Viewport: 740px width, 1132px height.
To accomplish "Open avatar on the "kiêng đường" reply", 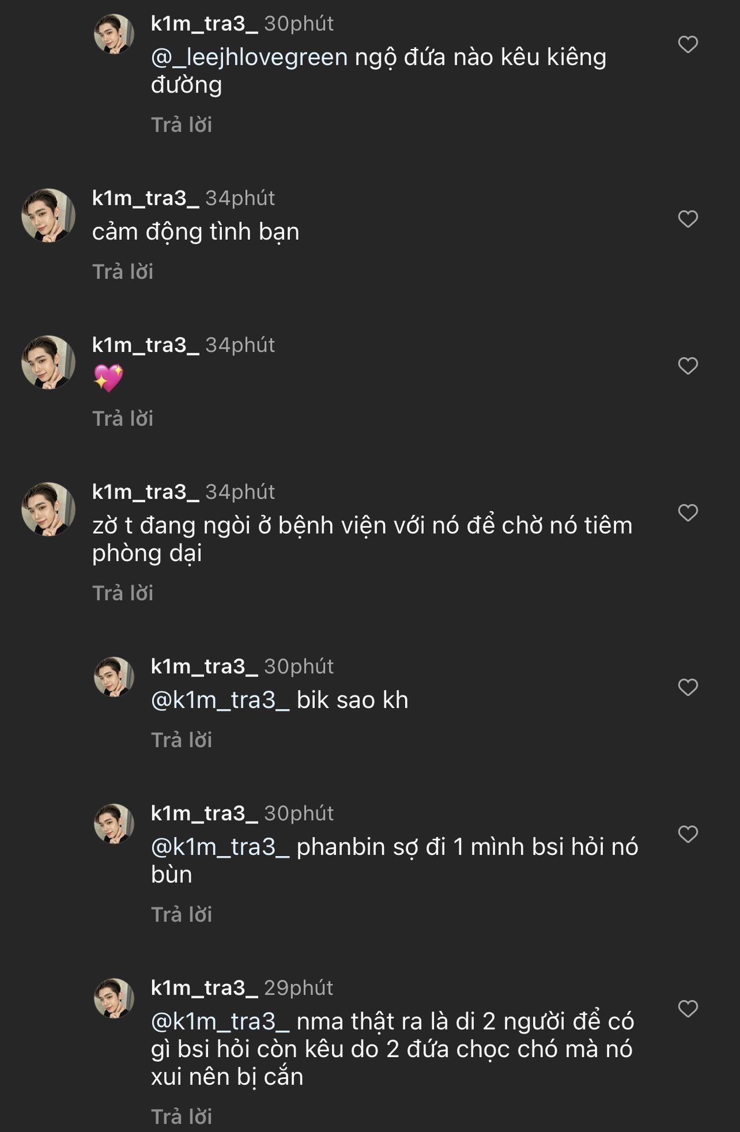I will pos(114,34).
